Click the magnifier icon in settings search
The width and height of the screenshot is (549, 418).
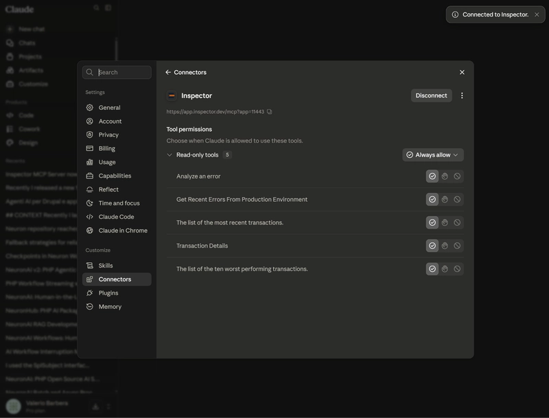90,72
